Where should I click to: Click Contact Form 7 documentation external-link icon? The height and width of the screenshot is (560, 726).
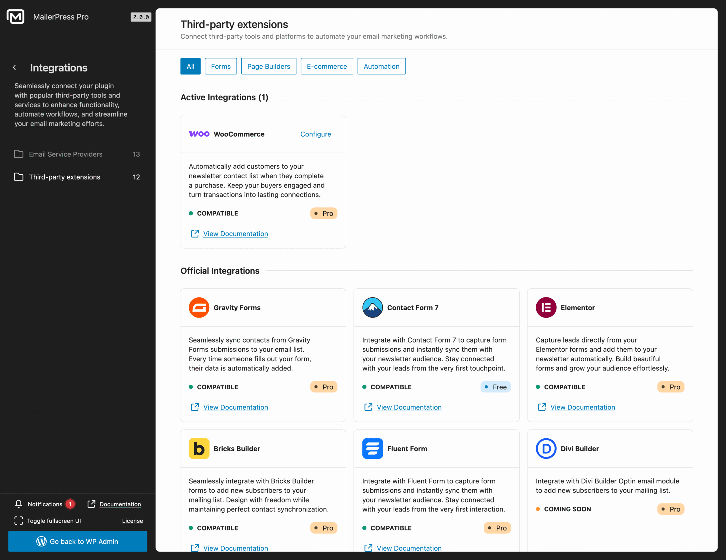(368, 407)
